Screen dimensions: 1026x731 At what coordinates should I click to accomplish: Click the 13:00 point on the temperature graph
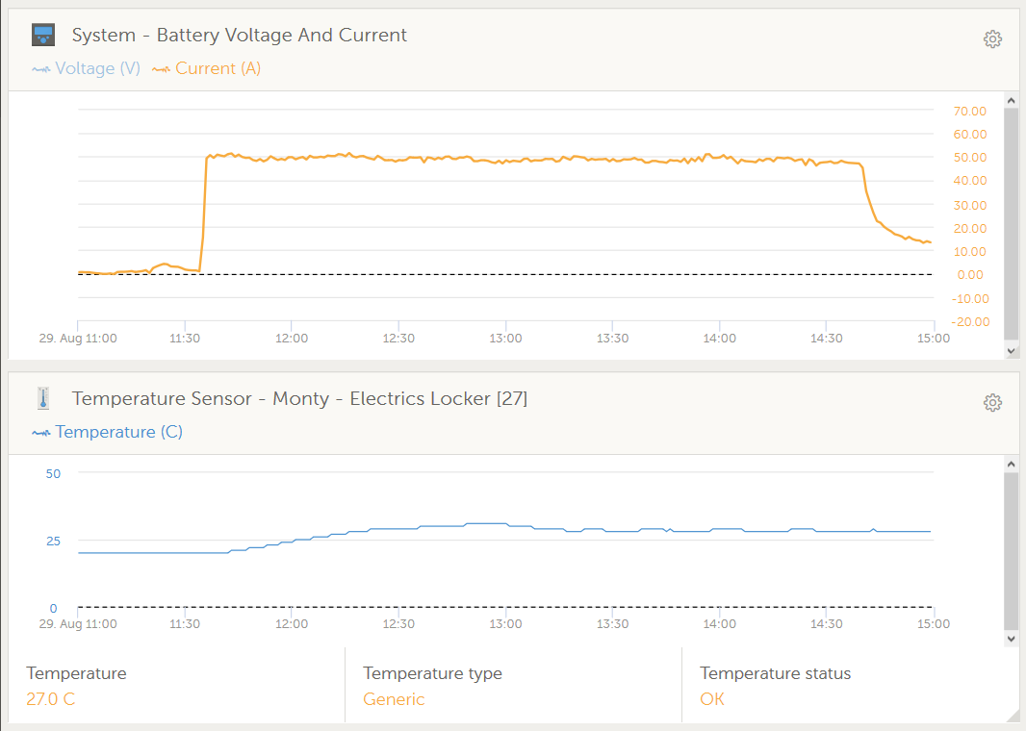(x=505, y=524)
